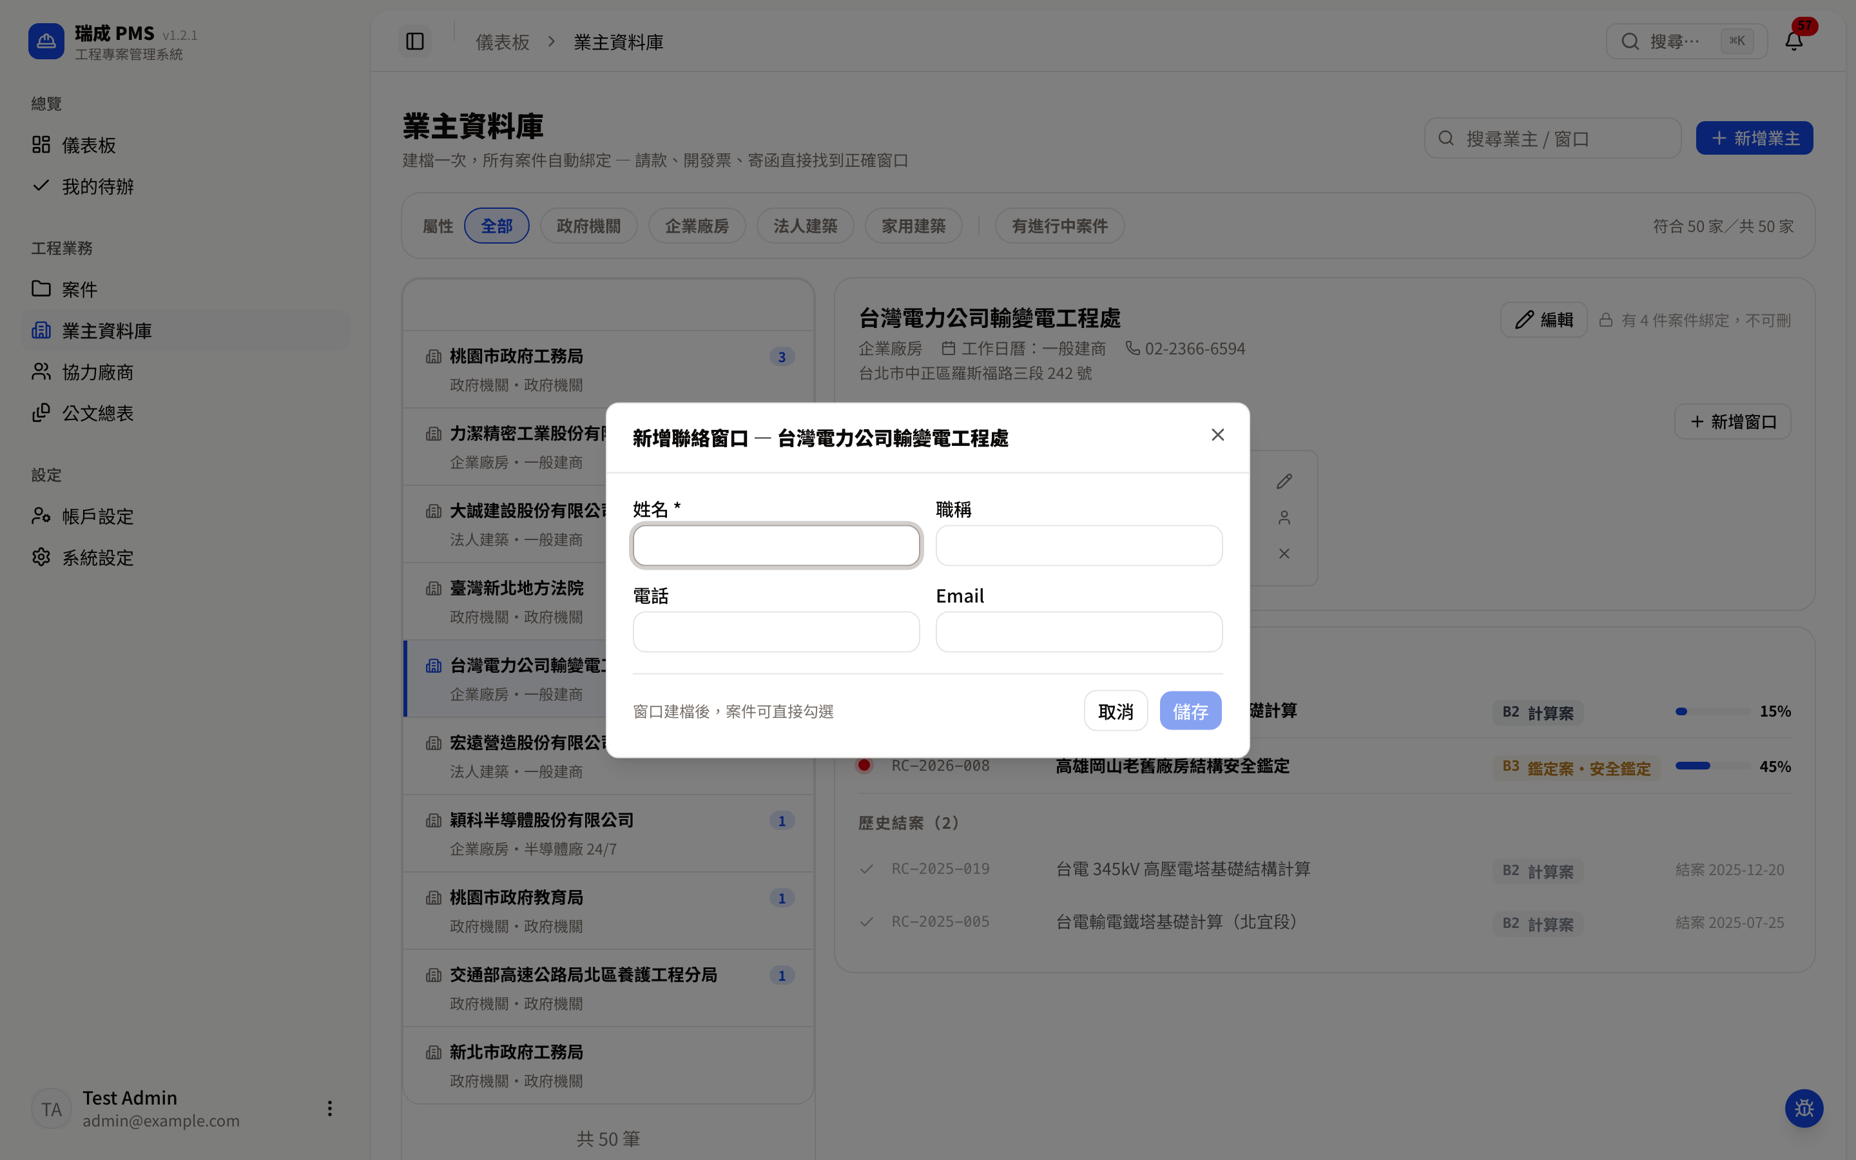Screen dimensions: 1856x1160
Task: Open 公文總表 in the sidebar
Action: pos(186,412)
